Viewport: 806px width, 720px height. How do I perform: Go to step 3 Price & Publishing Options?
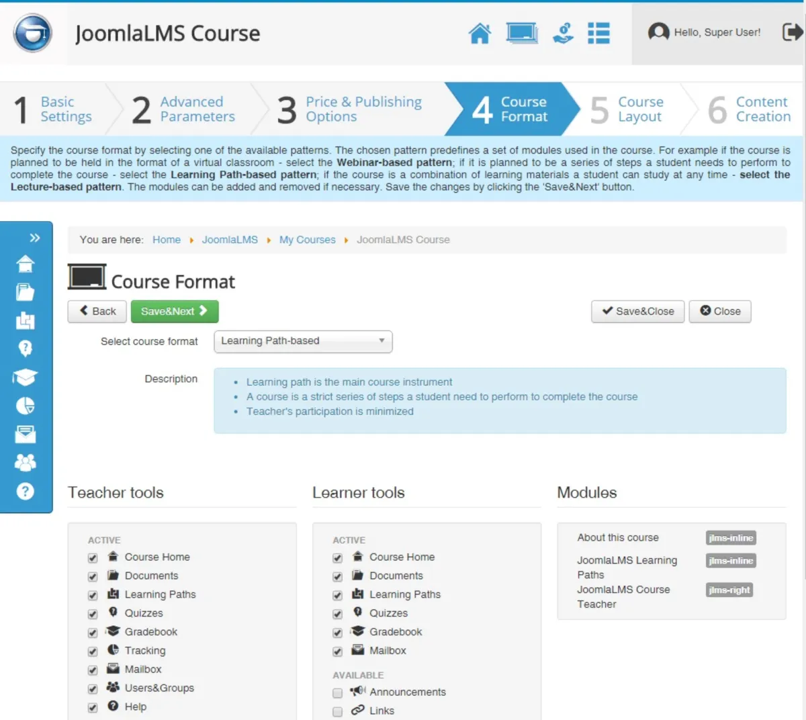[x=349, y=109]
